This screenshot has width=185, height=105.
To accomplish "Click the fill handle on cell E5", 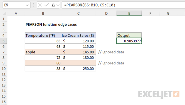I will [x=142, y=44].
